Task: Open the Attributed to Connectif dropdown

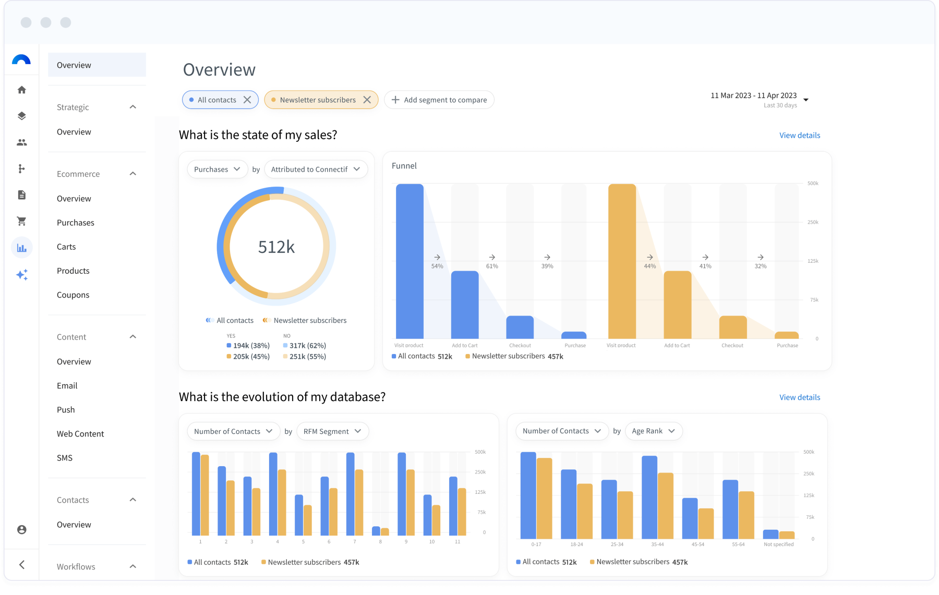Action: click(x=316, y=169)
